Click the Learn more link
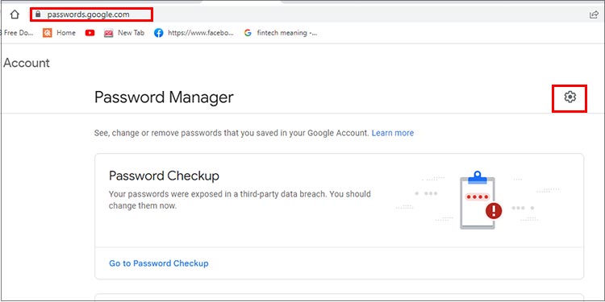This screenshot has height=302, width=605. tap(392, 133)
